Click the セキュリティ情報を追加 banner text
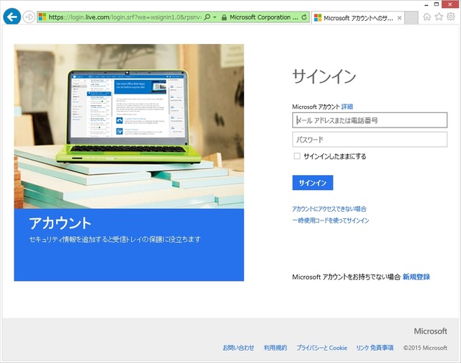 115,239
